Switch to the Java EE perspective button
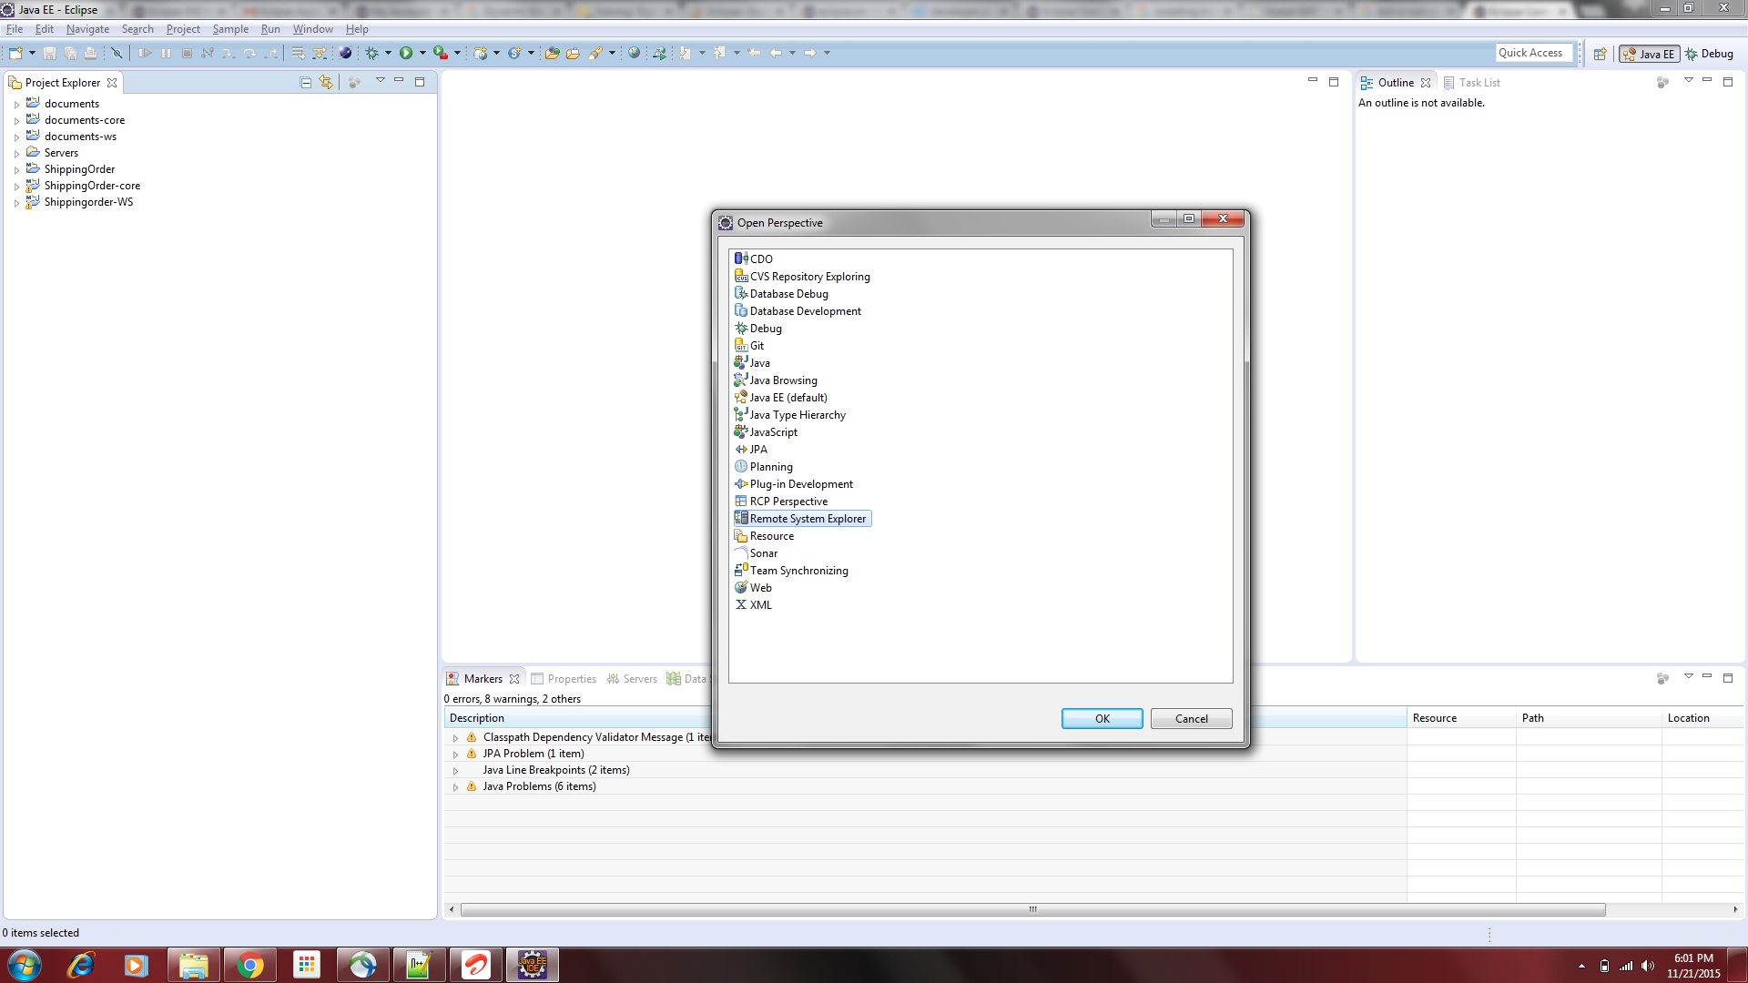 1649,54
